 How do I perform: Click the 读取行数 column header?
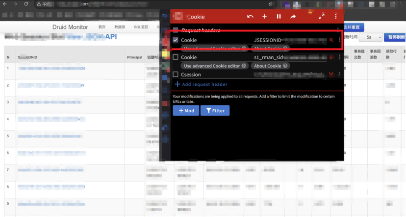pyautogui.click(x=391, y=54)
